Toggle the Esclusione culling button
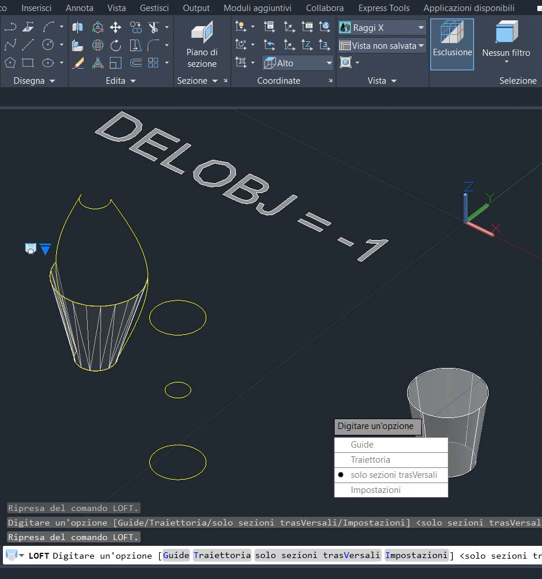 [x=452, y=44]
